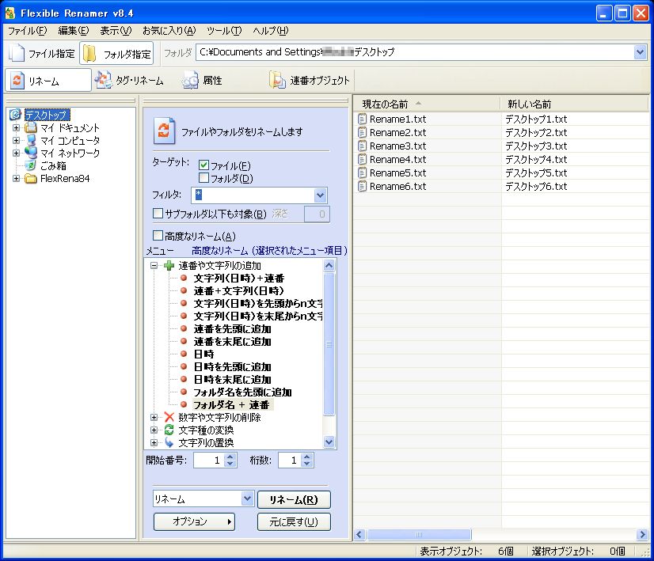654x561 pixels.
Task: Click the file icon of Rename5.txt
Action: (362, 172)
